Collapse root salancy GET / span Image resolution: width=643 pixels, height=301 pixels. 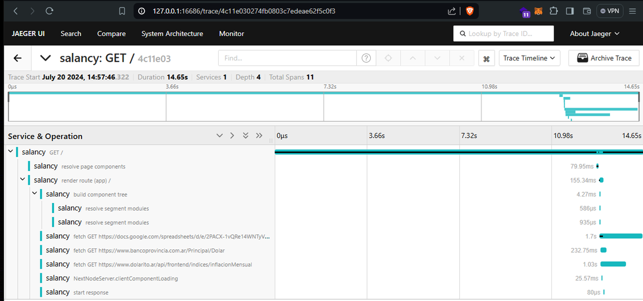[x=11, y=152]
